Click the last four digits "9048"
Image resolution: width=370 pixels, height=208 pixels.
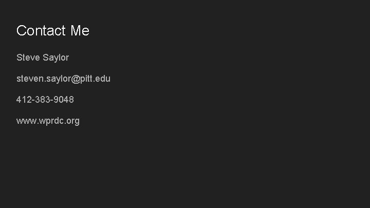(x=64, y=100)
